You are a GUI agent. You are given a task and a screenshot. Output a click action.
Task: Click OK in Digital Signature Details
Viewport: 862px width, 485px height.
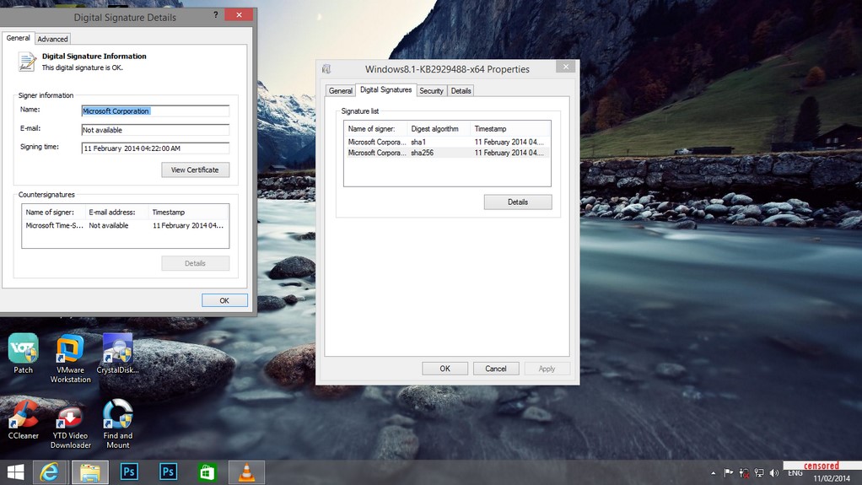pyautogui.click(x=224, y=300)
